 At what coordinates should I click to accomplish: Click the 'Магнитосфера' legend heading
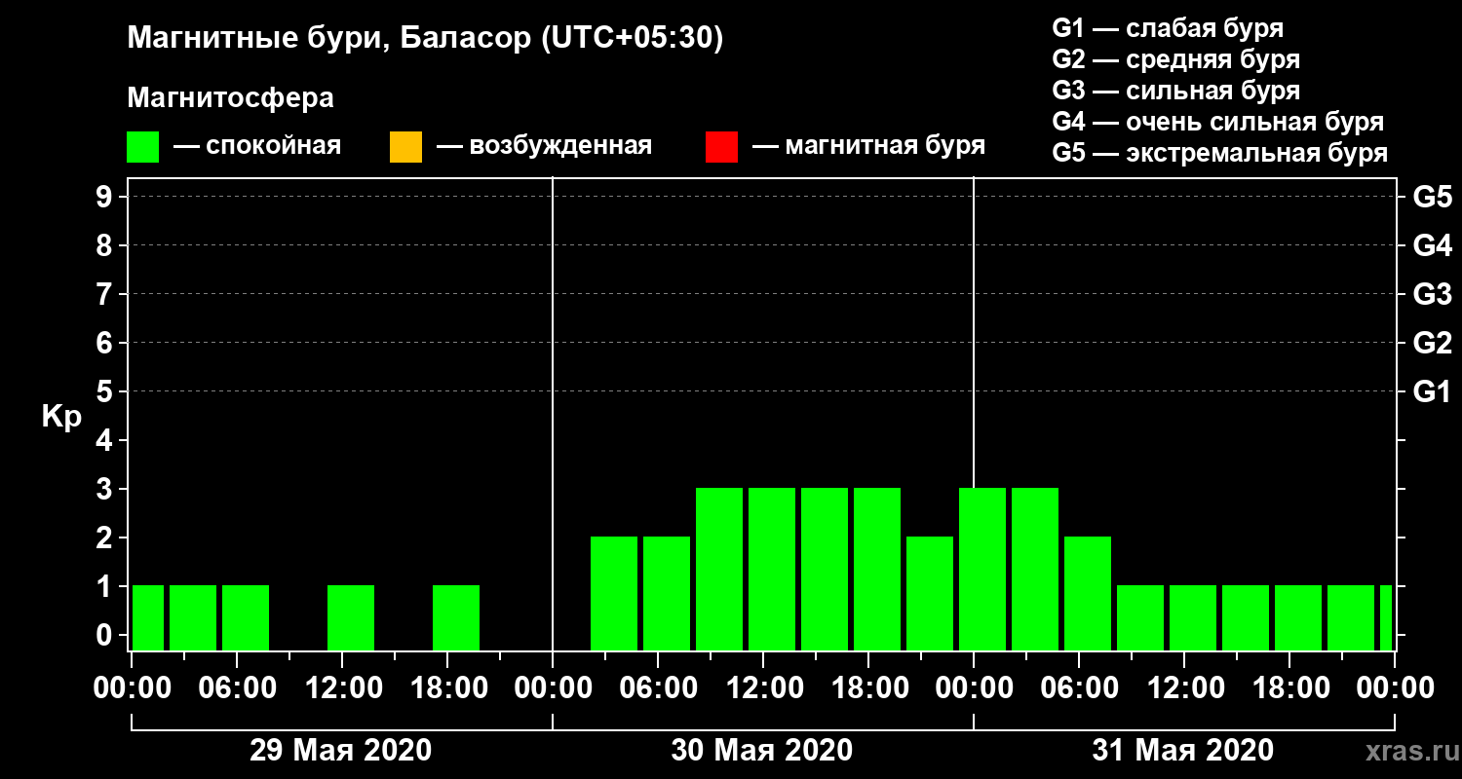(x=230, y=98)
